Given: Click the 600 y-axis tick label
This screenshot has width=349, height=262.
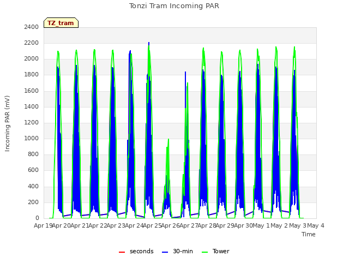Looking at the screenshot, I should coord(33,170).
